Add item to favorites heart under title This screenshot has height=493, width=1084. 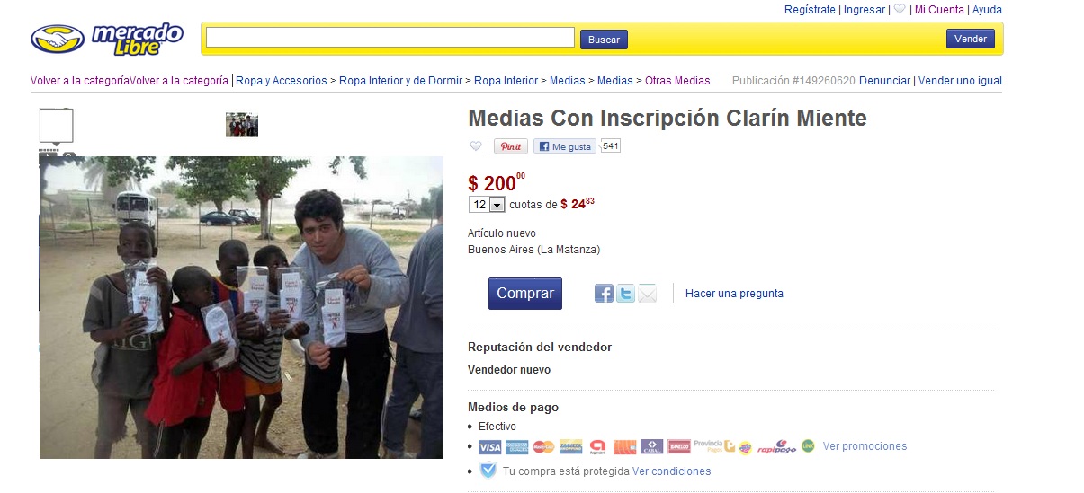pos(476,146)
